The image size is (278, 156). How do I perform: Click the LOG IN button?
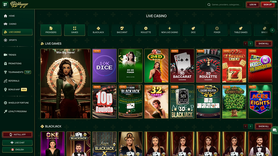pos(253,5)
